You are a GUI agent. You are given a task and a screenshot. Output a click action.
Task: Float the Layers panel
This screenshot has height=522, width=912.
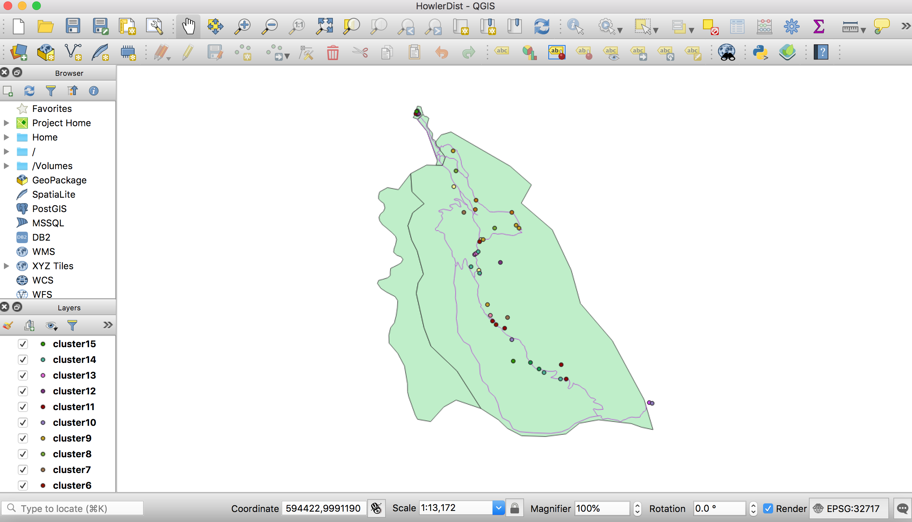tap(17, 307)
